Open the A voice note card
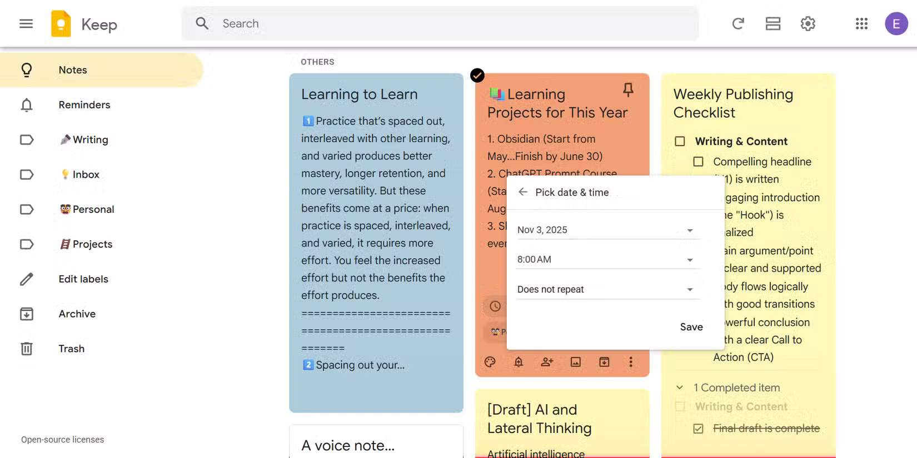Viewport: 917px width, 458px height. (x=376, y=441)
